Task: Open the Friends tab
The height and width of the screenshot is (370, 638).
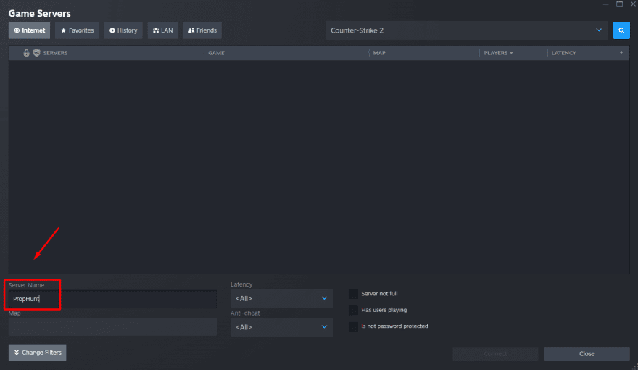Action: pyautogui.click(x=202, y=30)
